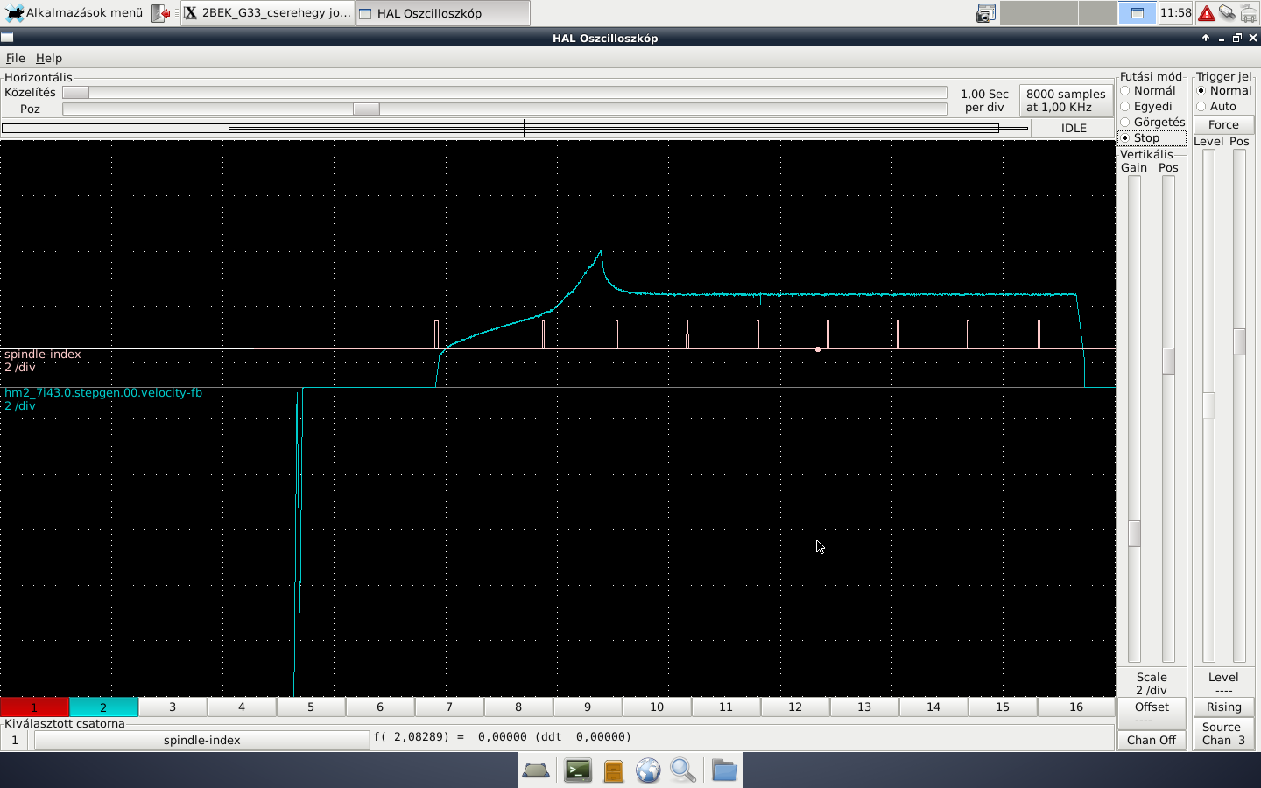Click the Scale 2 /div button
This screenshot has height=788, width=1261.
[1152, 683]
